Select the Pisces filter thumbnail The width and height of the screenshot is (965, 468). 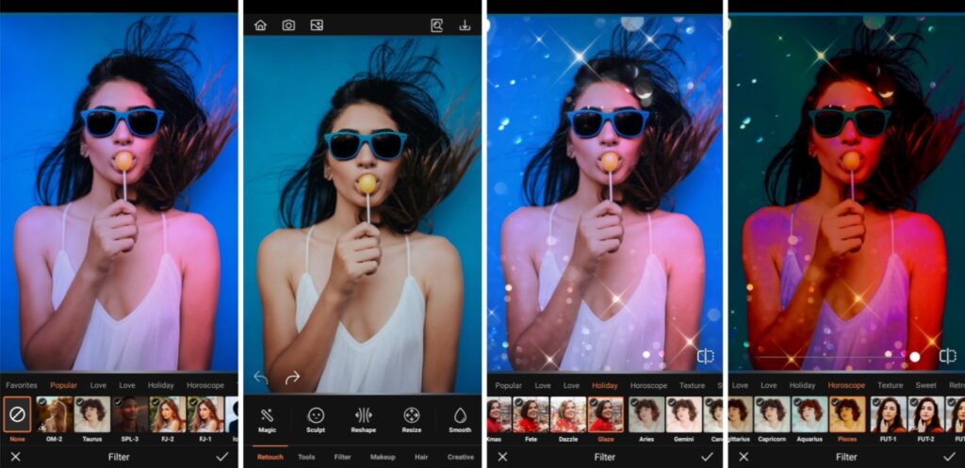click(847, 414)
